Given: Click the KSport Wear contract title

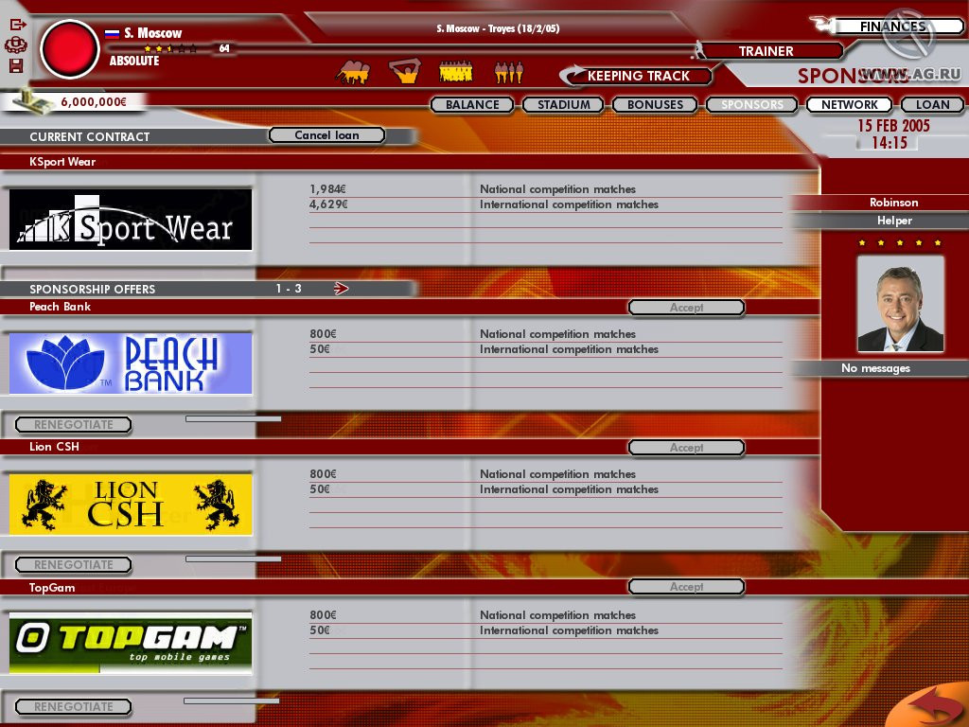Looking at the screenshot, I should (x=62, y=162).
